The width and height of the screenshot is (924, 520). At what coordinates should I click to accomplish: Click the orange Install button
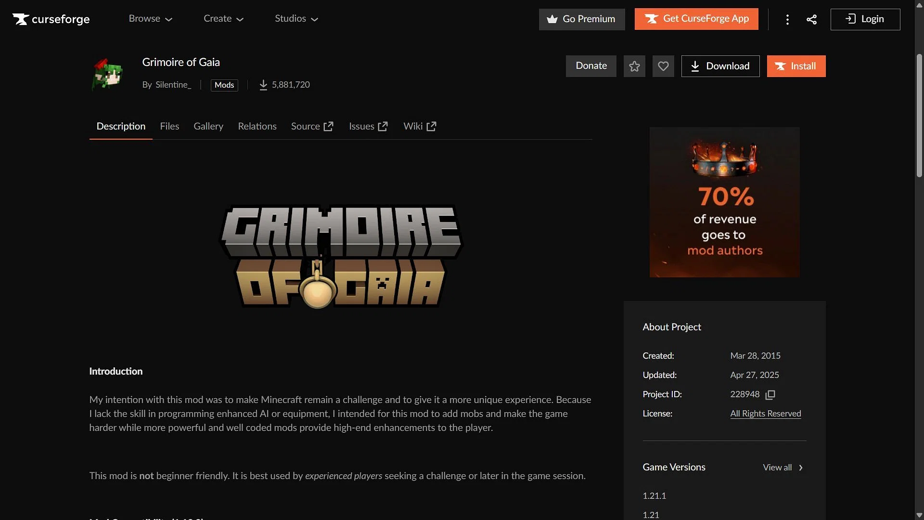[796, 66]
